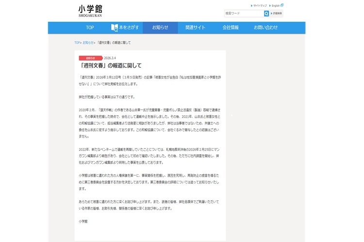The image size is (364, 242).
Task: Click the paragraph beginning 小学館は被害に遭われた方
Action: [149, 182]
